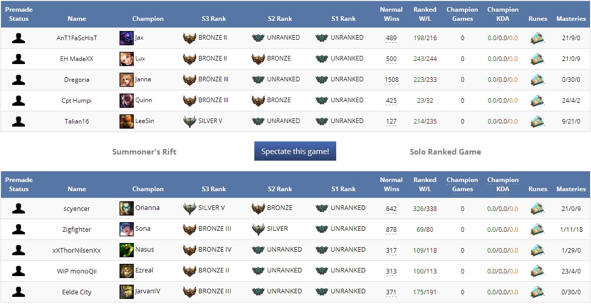This screenshot has height=304, width=591.
Task: Click Dregoria's normal wins value 1508
Action: click(x=392, y=80)
